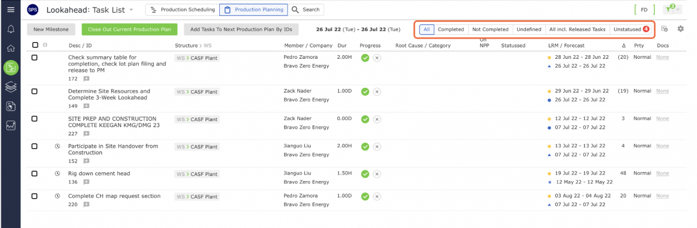Select checkbox for Complete CH map request task
Screen dimensions: 697x228
pos(34,196)
